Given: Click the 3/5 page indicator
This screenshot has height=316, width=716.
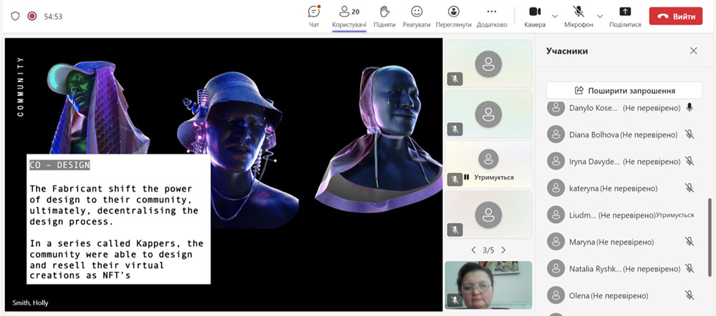Looking at the screenshot, I should coord(488,250).
